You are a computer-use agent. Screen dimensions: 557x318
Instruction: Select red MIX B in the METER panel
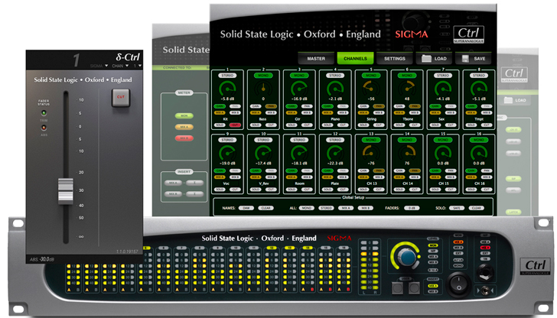coord(184,138)
